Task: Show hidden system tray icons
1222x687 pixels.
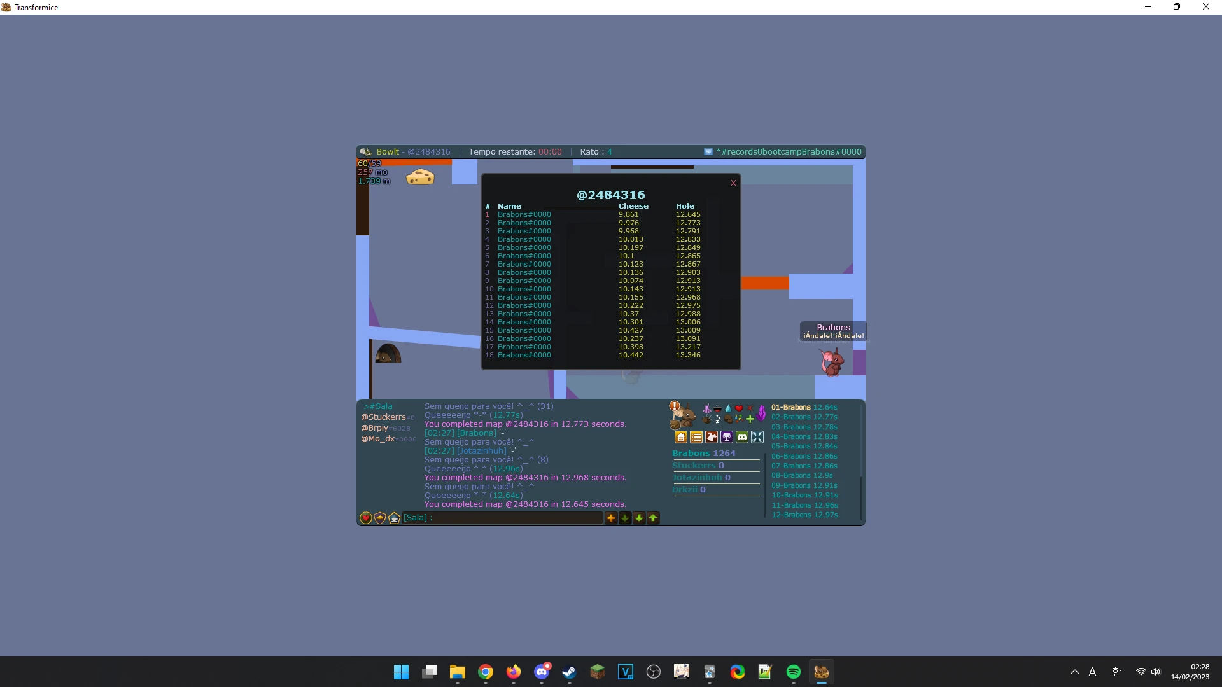Action: pos(1075,672)
